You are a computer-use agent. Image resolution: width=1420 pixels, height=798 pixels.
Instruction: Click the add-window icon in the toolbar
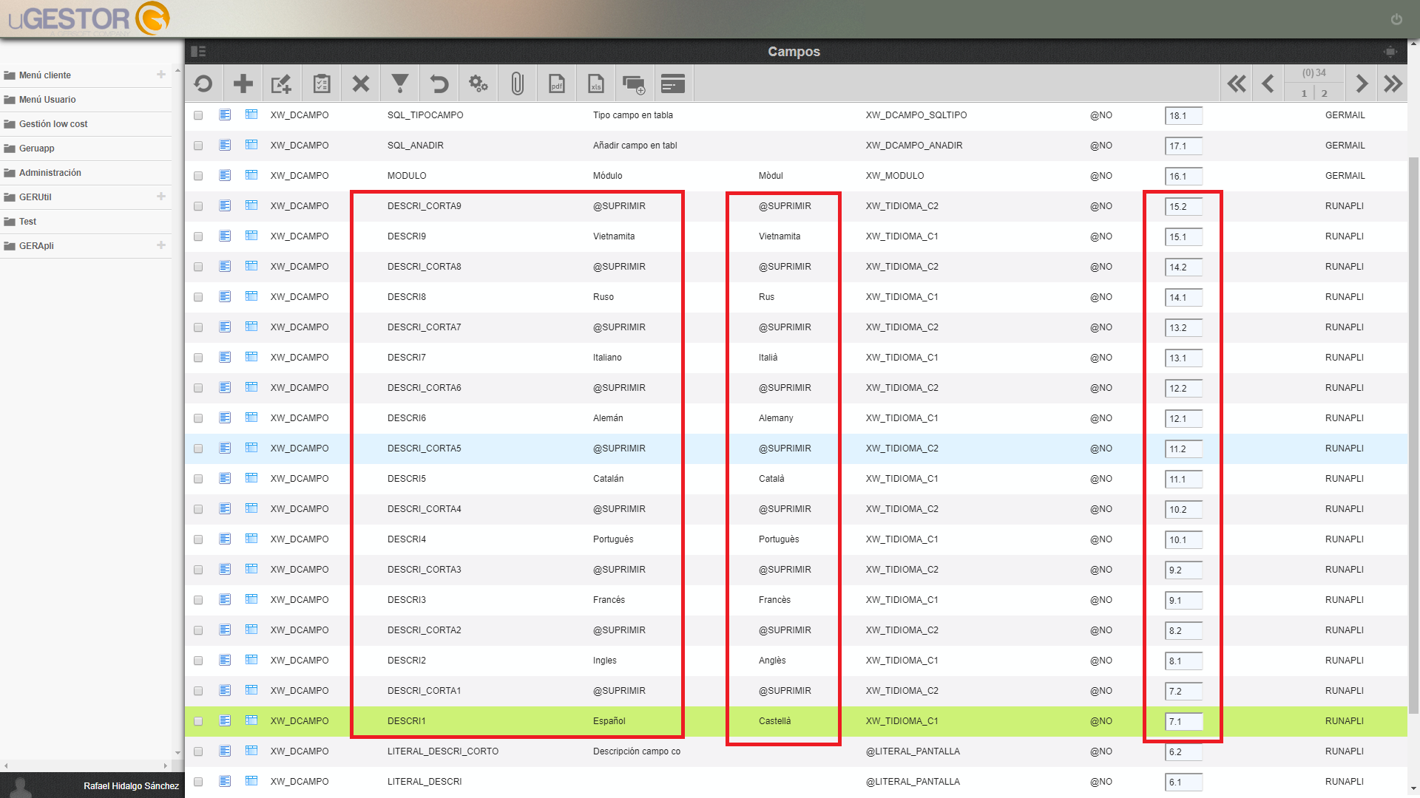tap(634, 83)
